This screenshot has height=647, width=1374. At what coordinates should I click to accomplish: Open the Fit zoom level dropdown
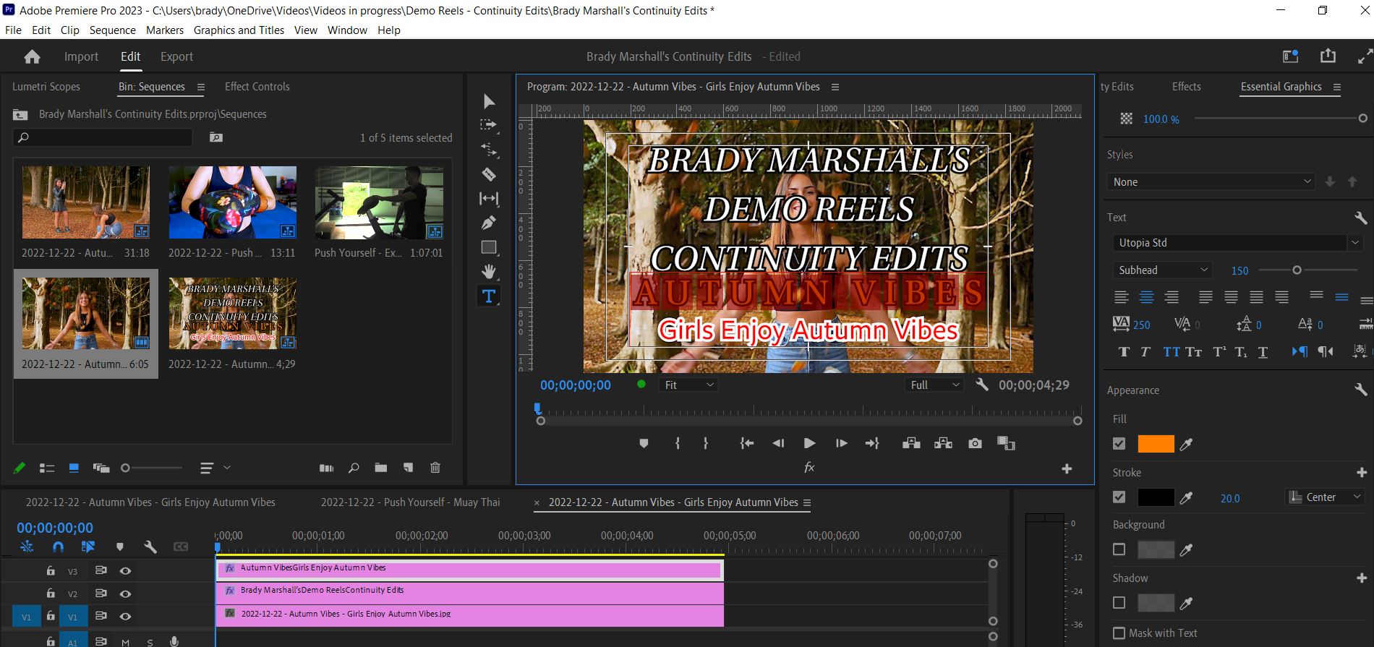(688, 385)
